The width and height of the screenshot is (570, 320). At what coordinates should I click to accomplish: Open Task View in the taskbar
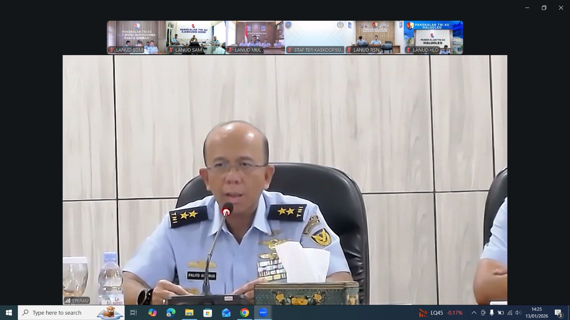[134, 313]
